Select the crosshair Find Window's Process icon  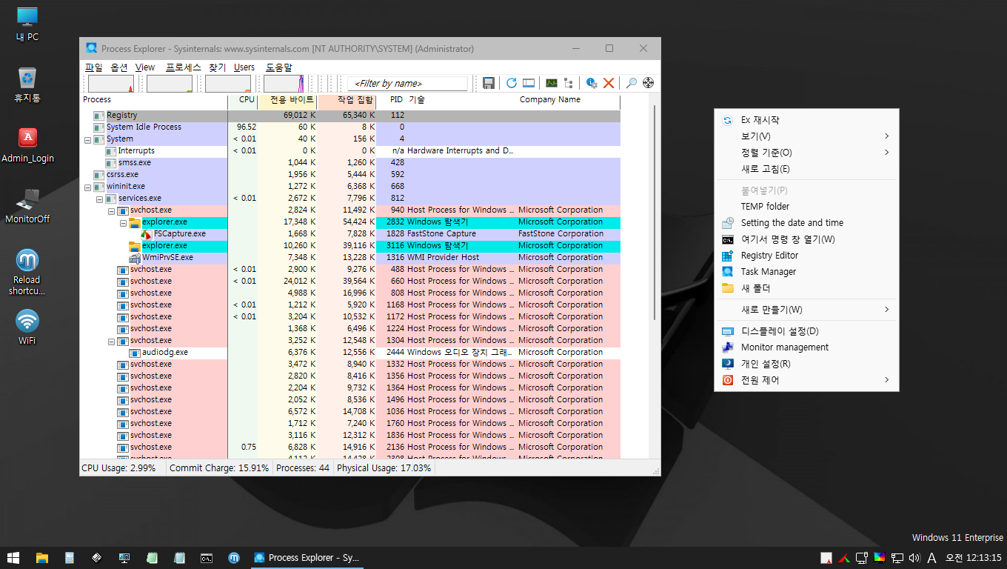tap(649, 83)
